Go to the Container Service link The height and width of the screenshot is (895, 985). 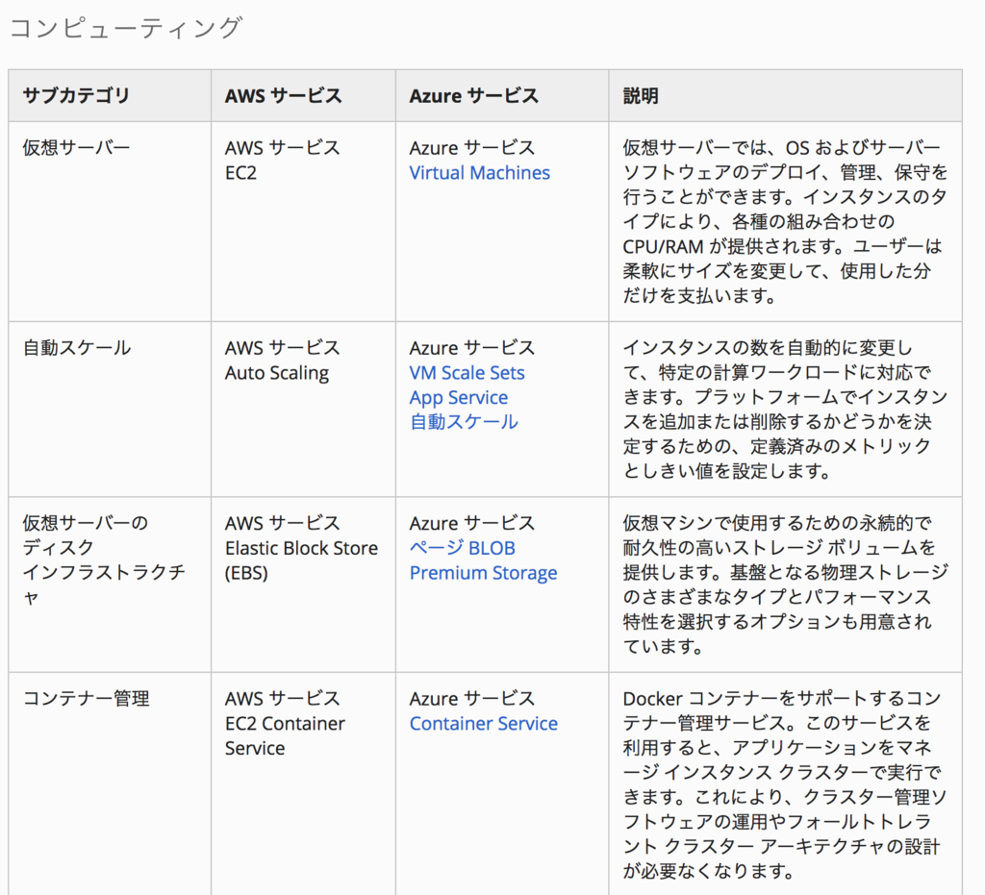point(483,724)
